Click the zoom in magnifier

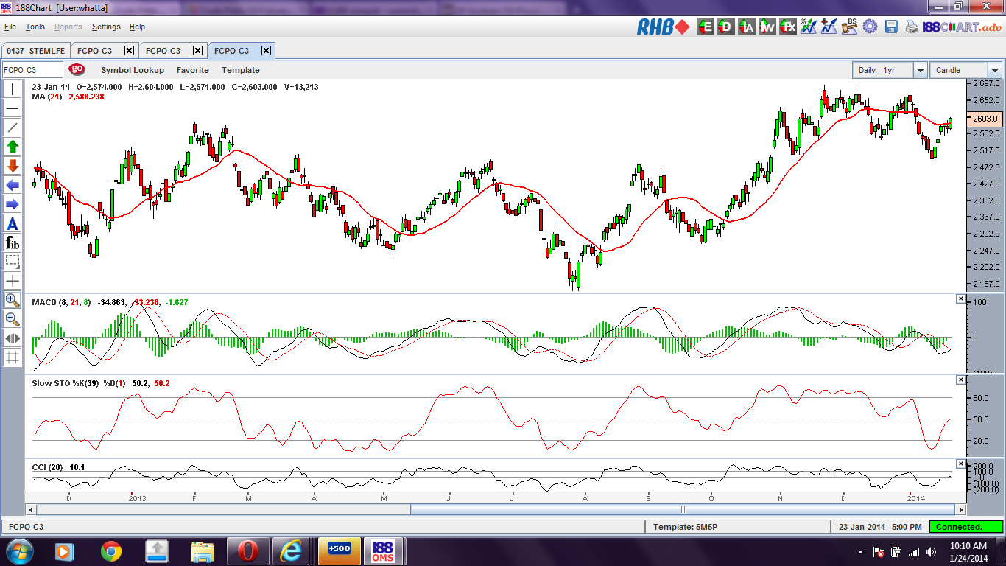[x=13, y=300]
